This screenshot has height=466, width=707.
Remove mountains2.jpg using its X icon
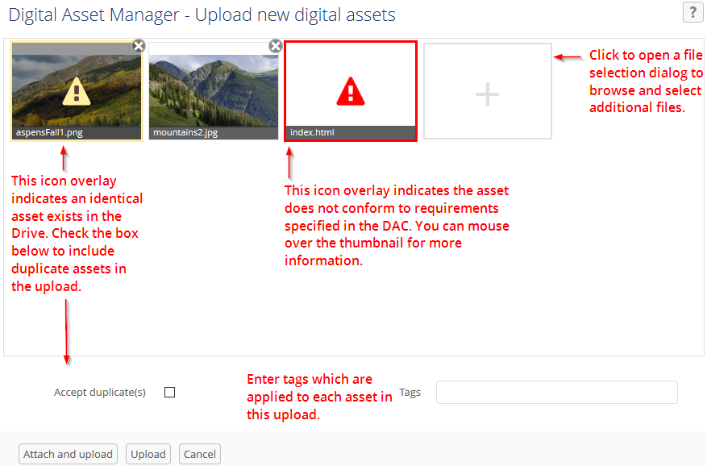click(275, 46)
